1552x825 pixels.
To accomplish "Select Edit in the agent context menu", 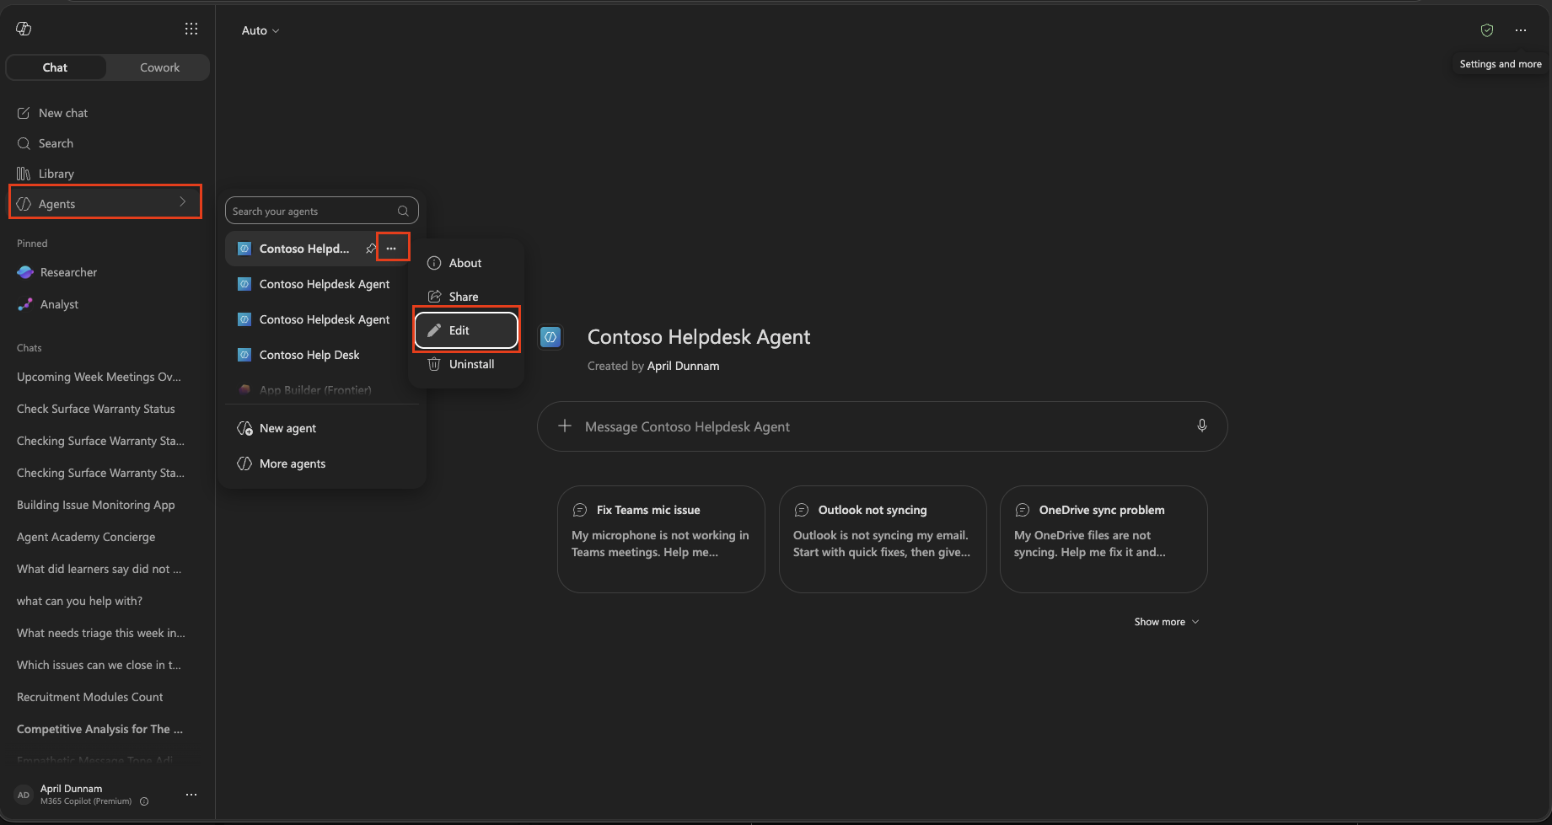I will [x=466, y=330].
